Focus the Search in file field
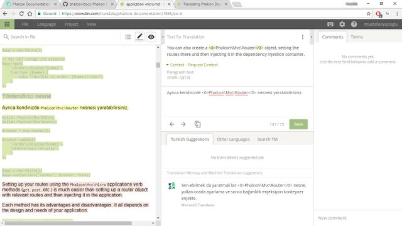 (64, 37)
